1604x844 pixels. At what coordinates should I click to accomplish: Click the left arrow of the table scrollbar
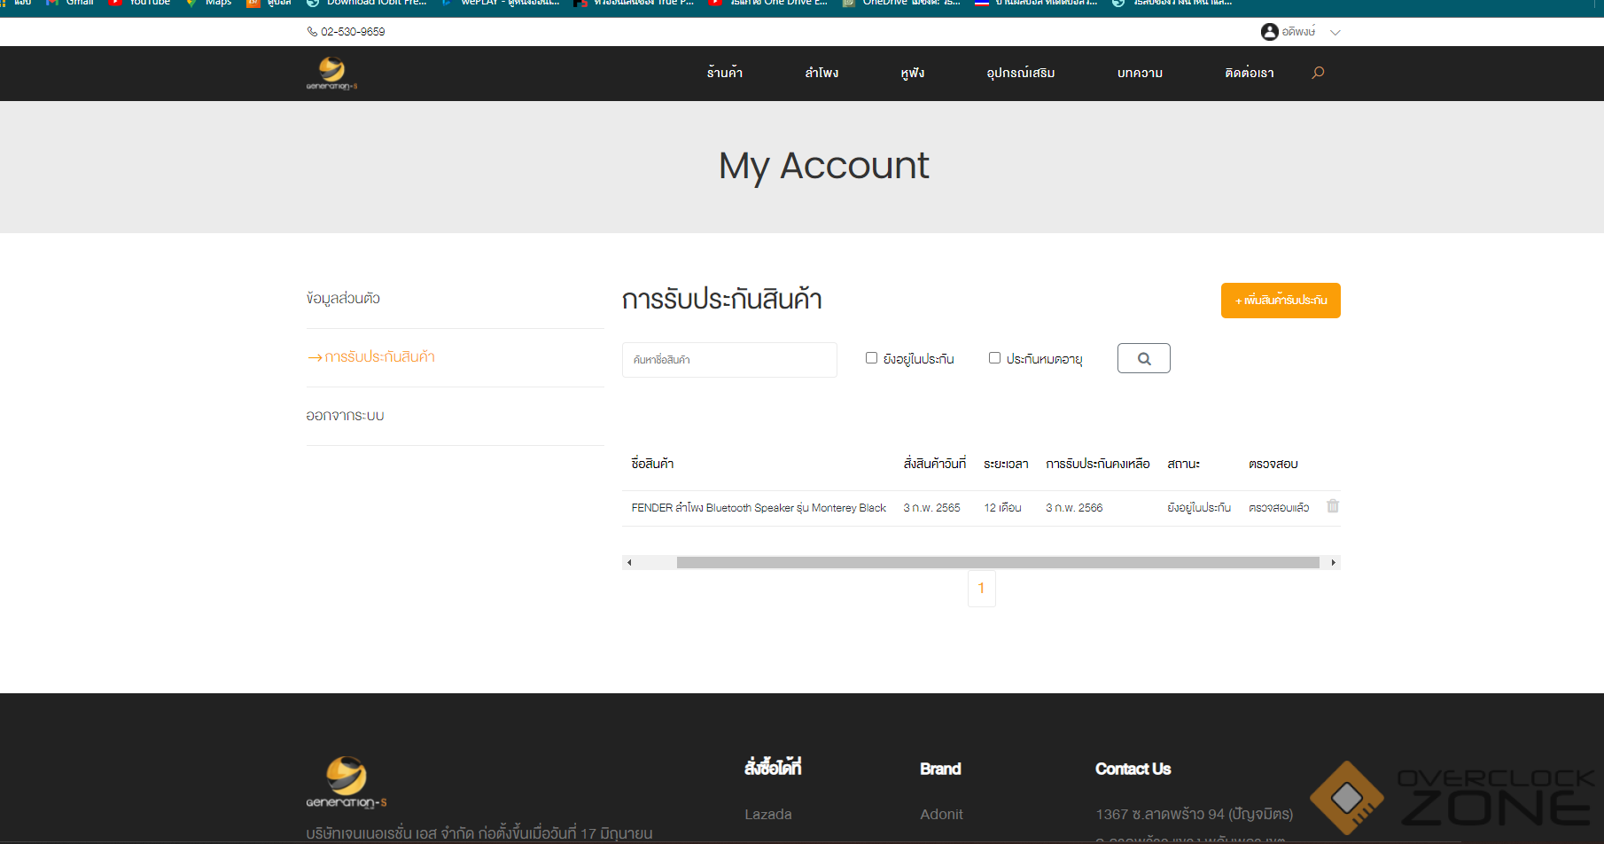(x=629, y=562)
